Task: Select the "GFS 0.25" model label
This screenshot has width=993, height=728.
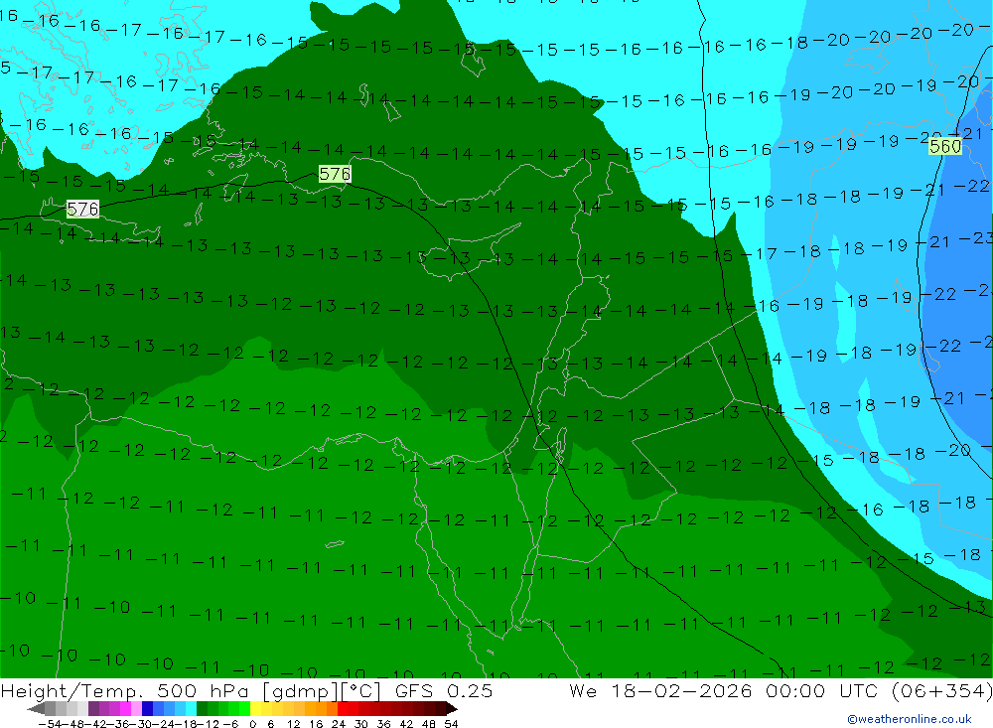Action: pyautogui.click(x=443, y=690)
